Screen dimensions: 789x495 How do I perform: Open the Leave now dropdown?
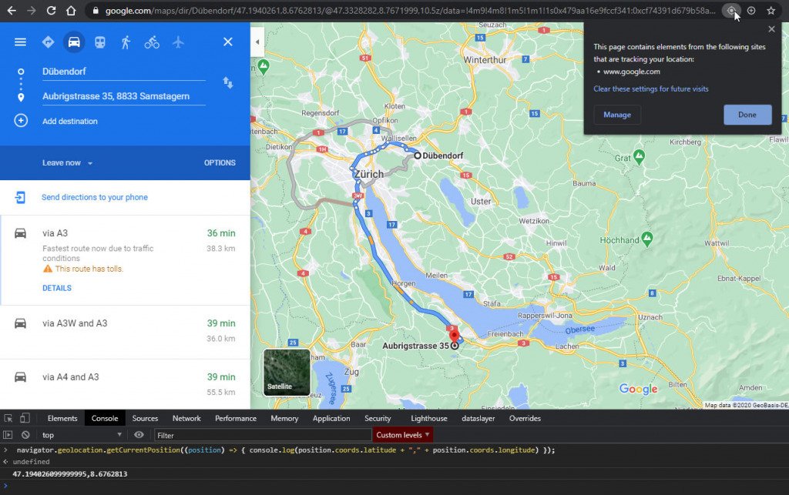click(68, 163)
